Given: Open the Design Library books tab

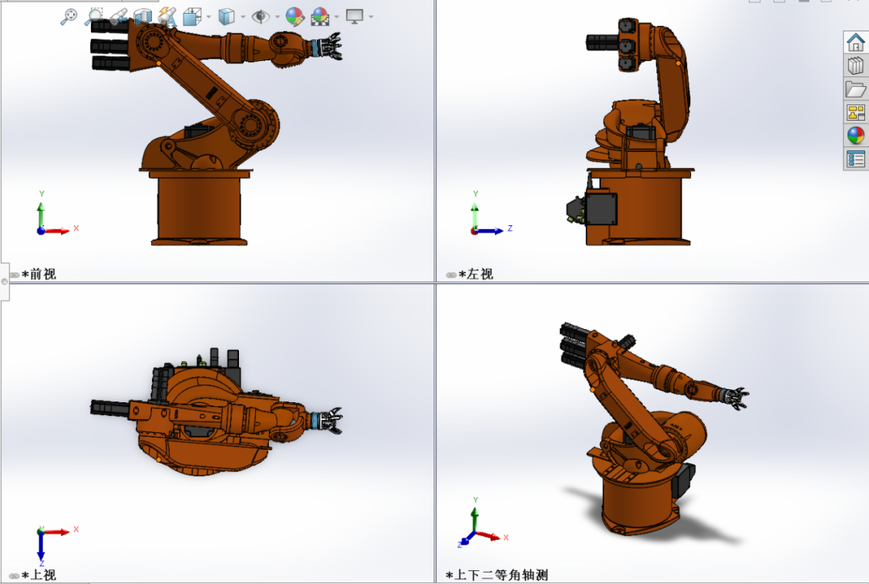Looking at the screenshot, I should 855,65.
